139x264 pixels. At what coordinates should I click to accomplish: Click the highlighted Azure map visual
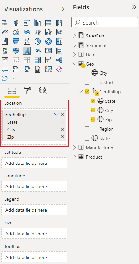[x=27, y=51]
